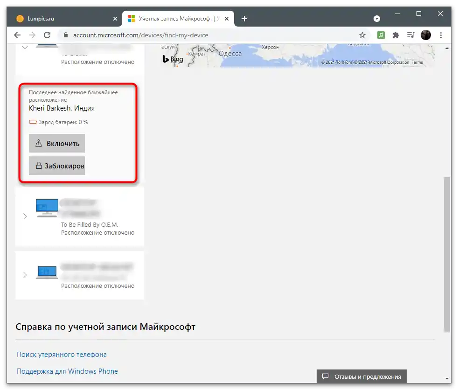The width and height of the screenshot is (458, 390).
Task: Open the extensions puzzle icon
Action: pos(396,35)
